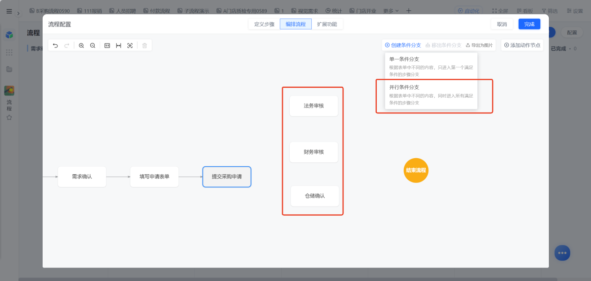Click the 配置 button behind the dialog

tap(572, 33)
